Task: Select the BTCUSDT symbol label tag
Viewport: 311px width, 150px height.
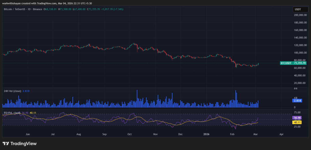Action: (286, 63)
